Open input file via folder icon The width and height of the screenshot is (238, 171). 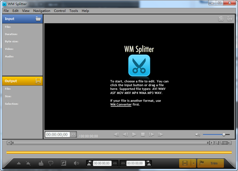pos(38,19)
